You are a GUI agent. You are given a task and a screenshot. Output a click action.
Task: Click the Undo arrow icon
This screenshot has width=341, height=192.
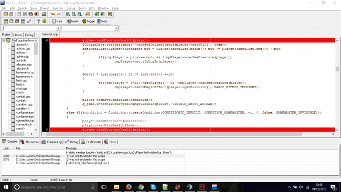click(x=53, y=14)
